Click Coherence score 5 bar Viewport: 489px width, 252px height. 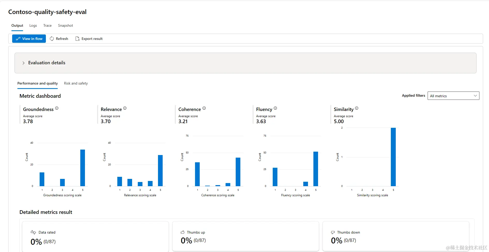[238, 172]
